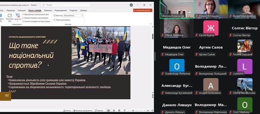
Task: Switch to Reading view icon in status bar
Action: point(119,111)
